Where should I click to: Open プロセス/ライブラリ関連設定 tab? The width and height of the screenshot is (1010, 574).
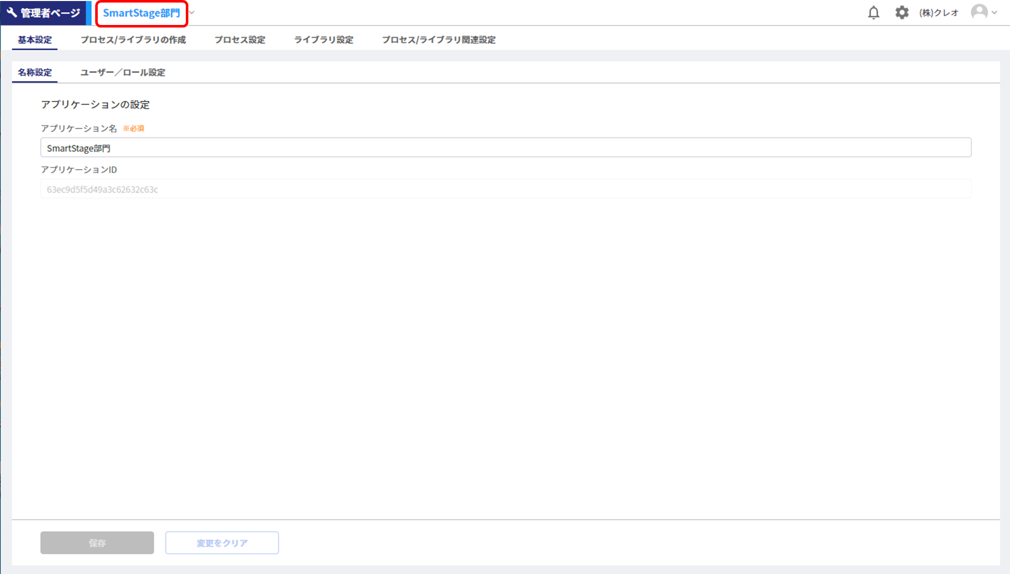(x=438, y=40)
